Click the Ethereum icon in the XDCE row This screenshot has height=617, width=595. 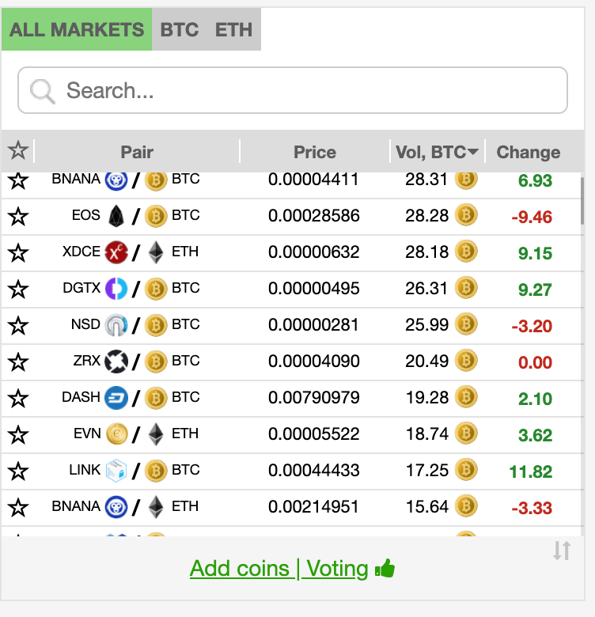click(156, 252)
